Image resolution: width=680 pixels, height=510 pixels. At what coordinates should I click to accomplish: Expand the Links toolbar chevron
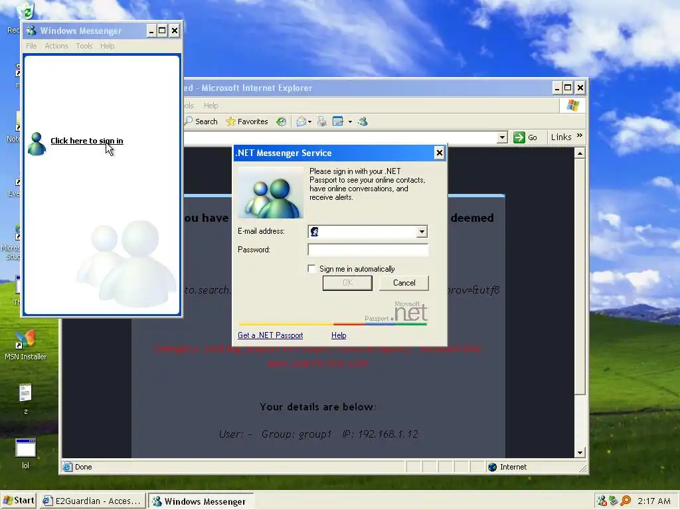[x=580, y=136]
